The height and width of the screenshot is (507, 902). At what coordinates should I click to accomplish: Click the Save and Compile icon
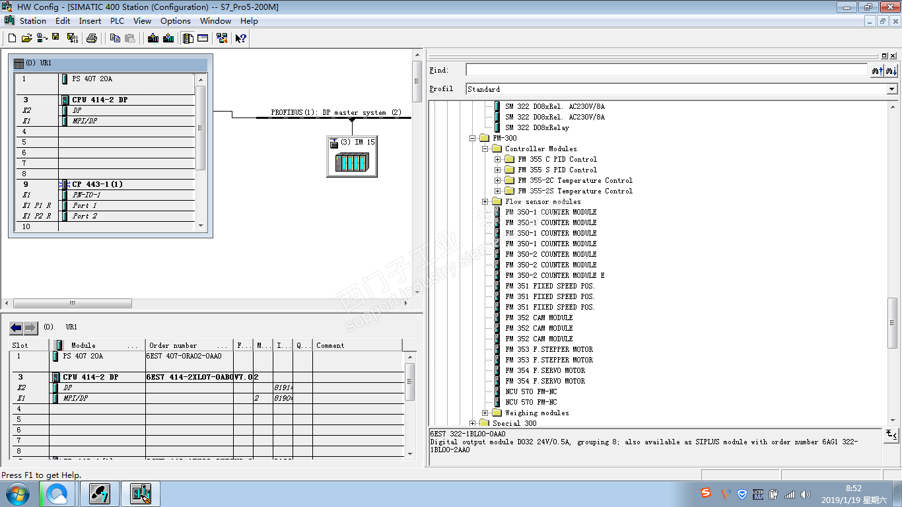pyautogui.click(x=73, y=38)
